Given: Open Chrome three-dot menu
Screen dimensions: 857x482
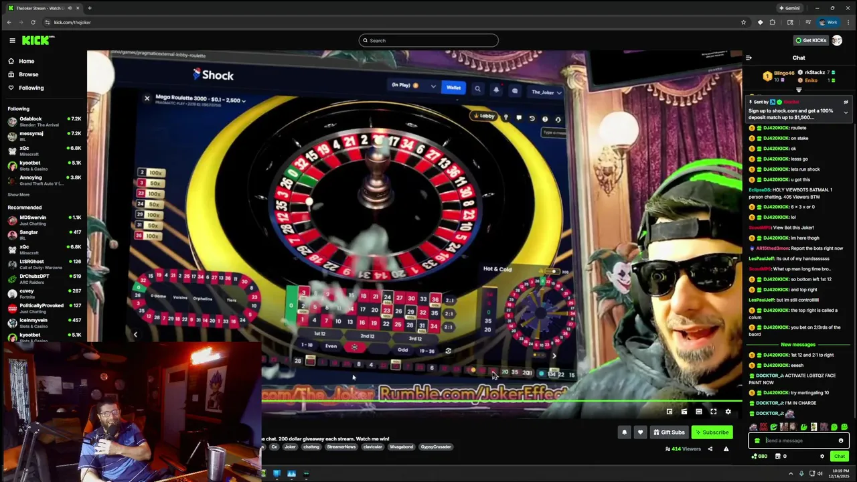Looking at the screenshot, I should [848, 22].
